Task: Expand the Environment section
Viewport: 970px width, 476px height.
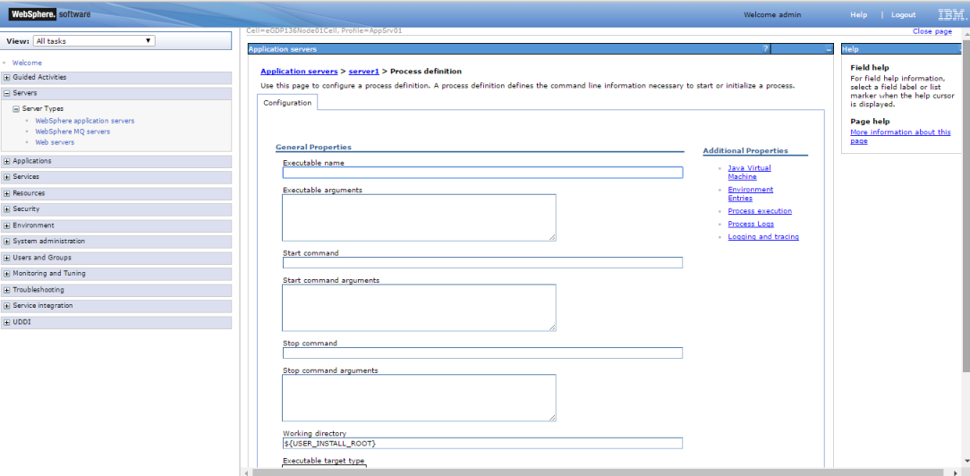Action: pyautogui.click(x=7, y=225)
